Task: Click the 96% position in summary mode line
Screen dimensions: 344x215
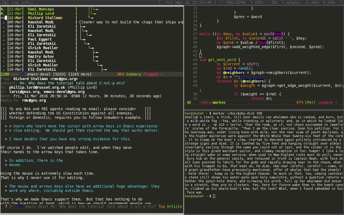Action: (x=121, y=74)
